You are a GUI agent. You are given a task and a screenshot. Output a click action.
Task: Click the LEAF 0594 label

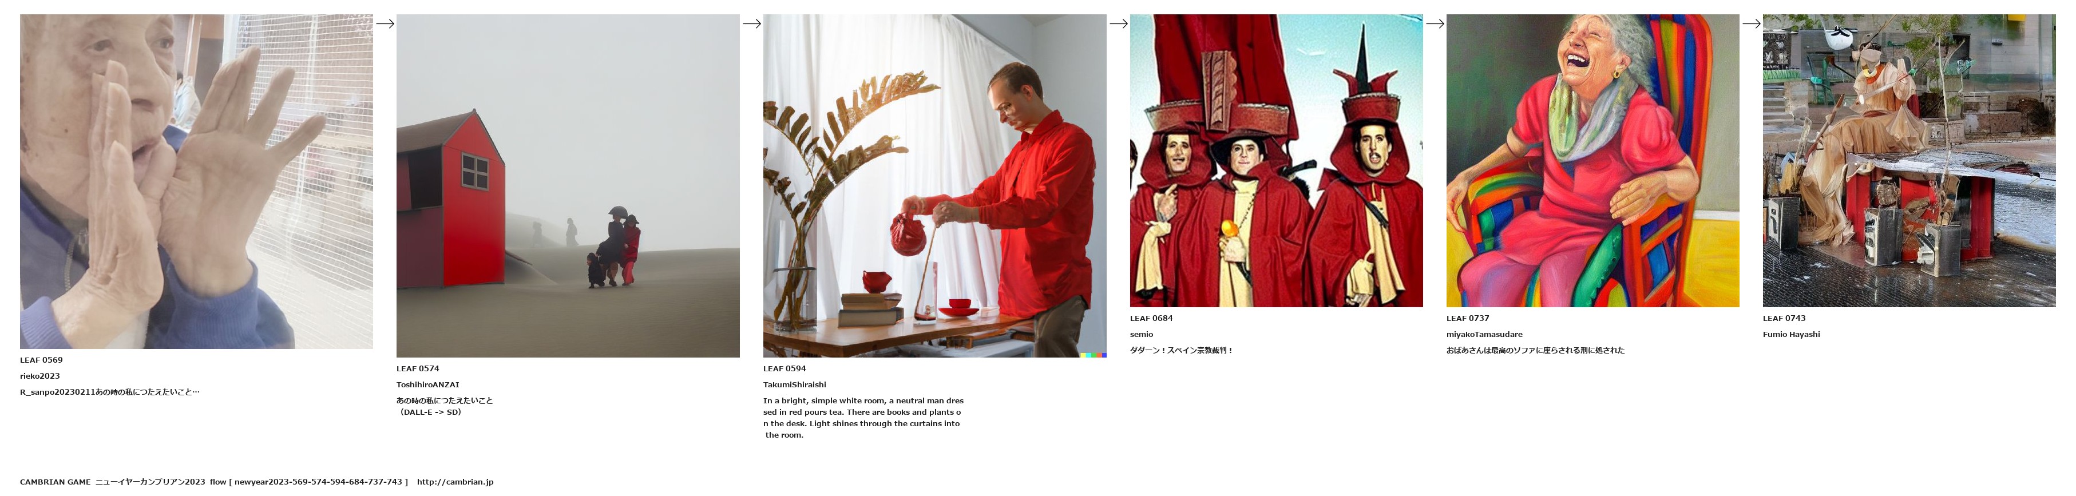[784, 369]
